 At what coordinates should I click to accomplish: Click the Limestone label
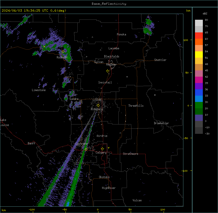39,90
